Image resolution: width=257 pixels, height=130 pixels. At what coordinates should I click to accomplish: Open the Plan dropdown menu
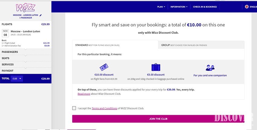[161, 7]
